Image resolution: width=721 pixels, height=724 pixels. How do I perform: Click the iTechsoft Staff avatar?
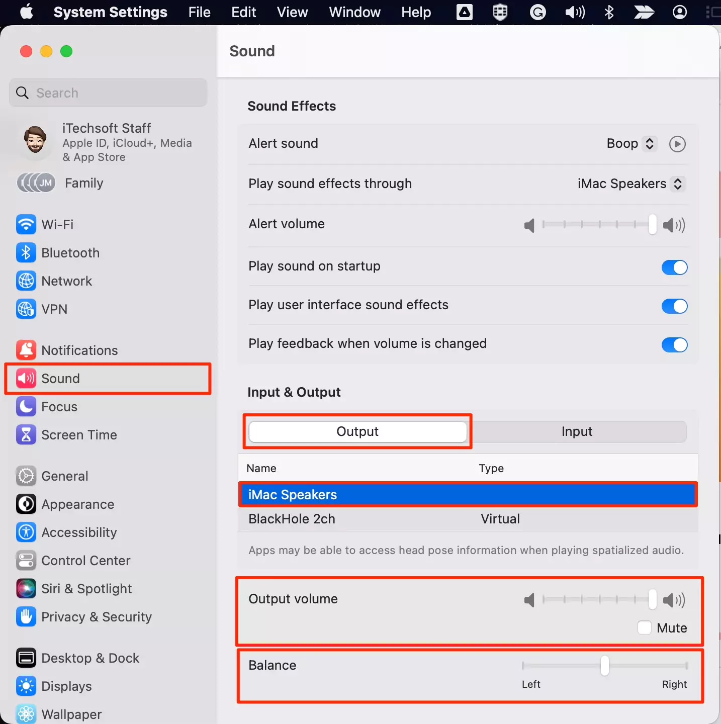point(35,140)
